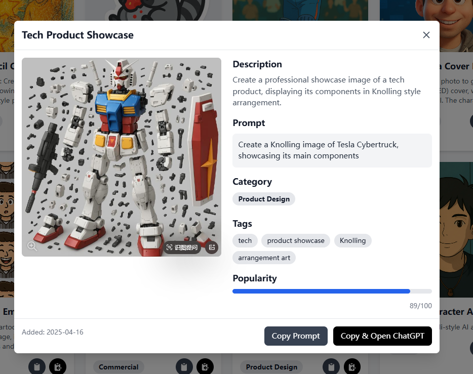Image resolution: width=473 pixels, height=374 pixels.
Task: Click the copy clipboard icon on the Commercial card
Action: 184,367
